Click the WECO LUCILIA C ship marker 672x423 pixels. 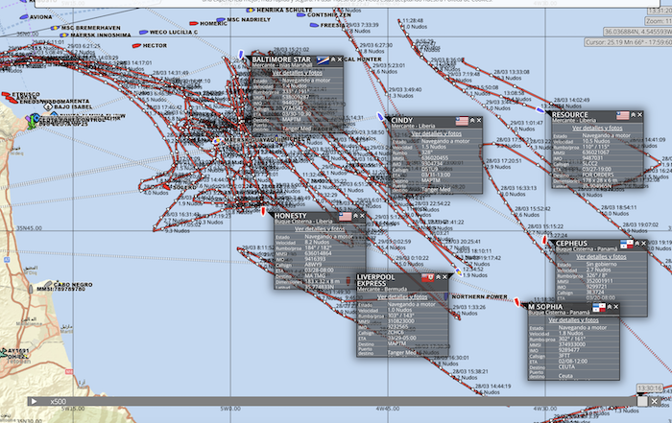144,32
